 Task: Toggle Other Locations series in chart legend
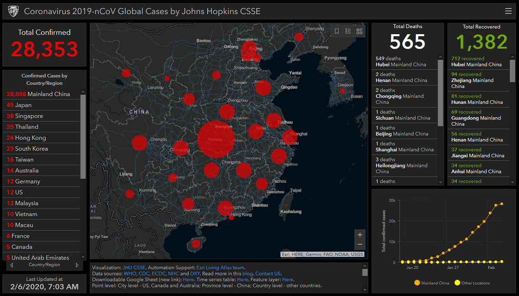(472, 283)
